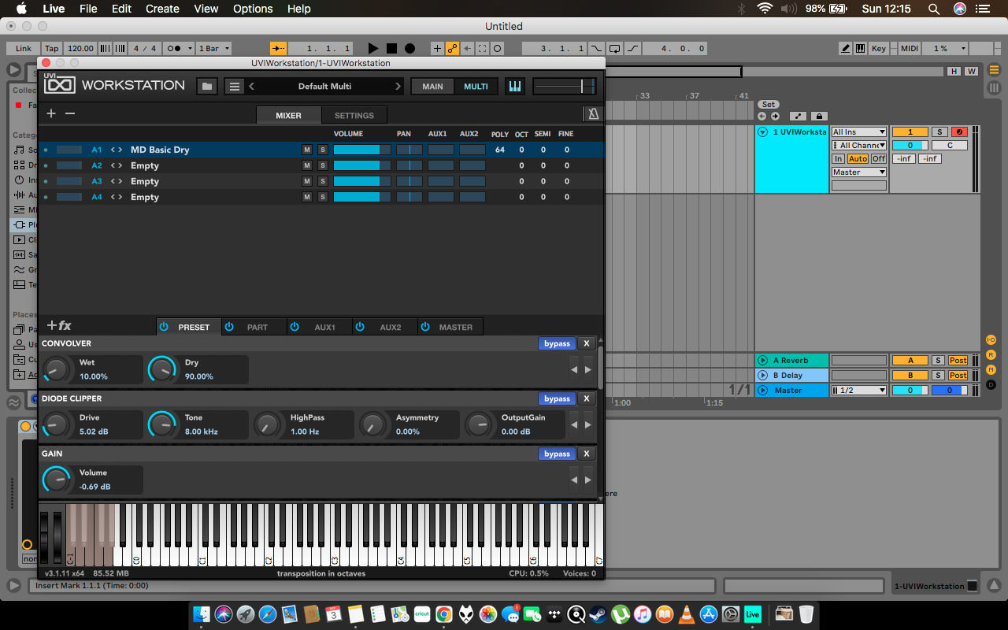Toggle the Key map mode button
The width and height of the screenshot is (1008, 630).
click(879, 49)
